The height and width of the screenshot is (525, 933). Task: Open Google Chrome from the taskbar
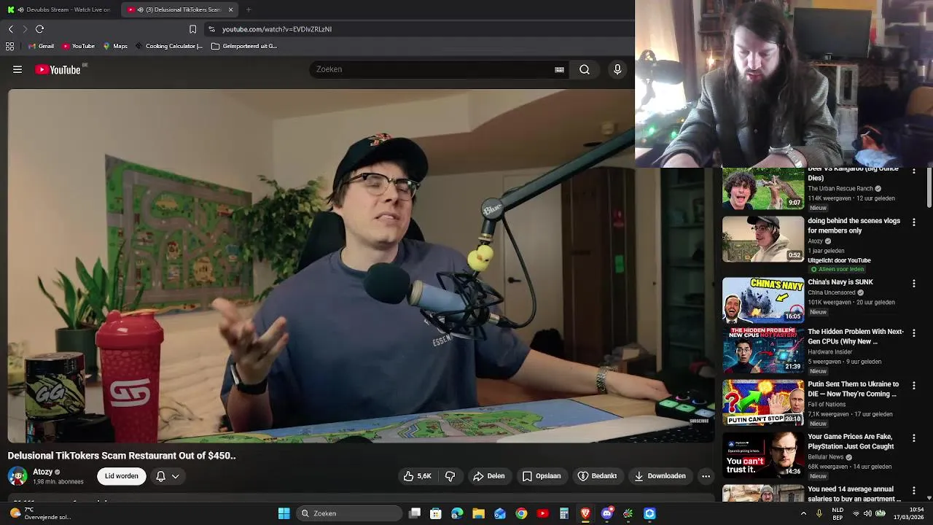[521, 513]
